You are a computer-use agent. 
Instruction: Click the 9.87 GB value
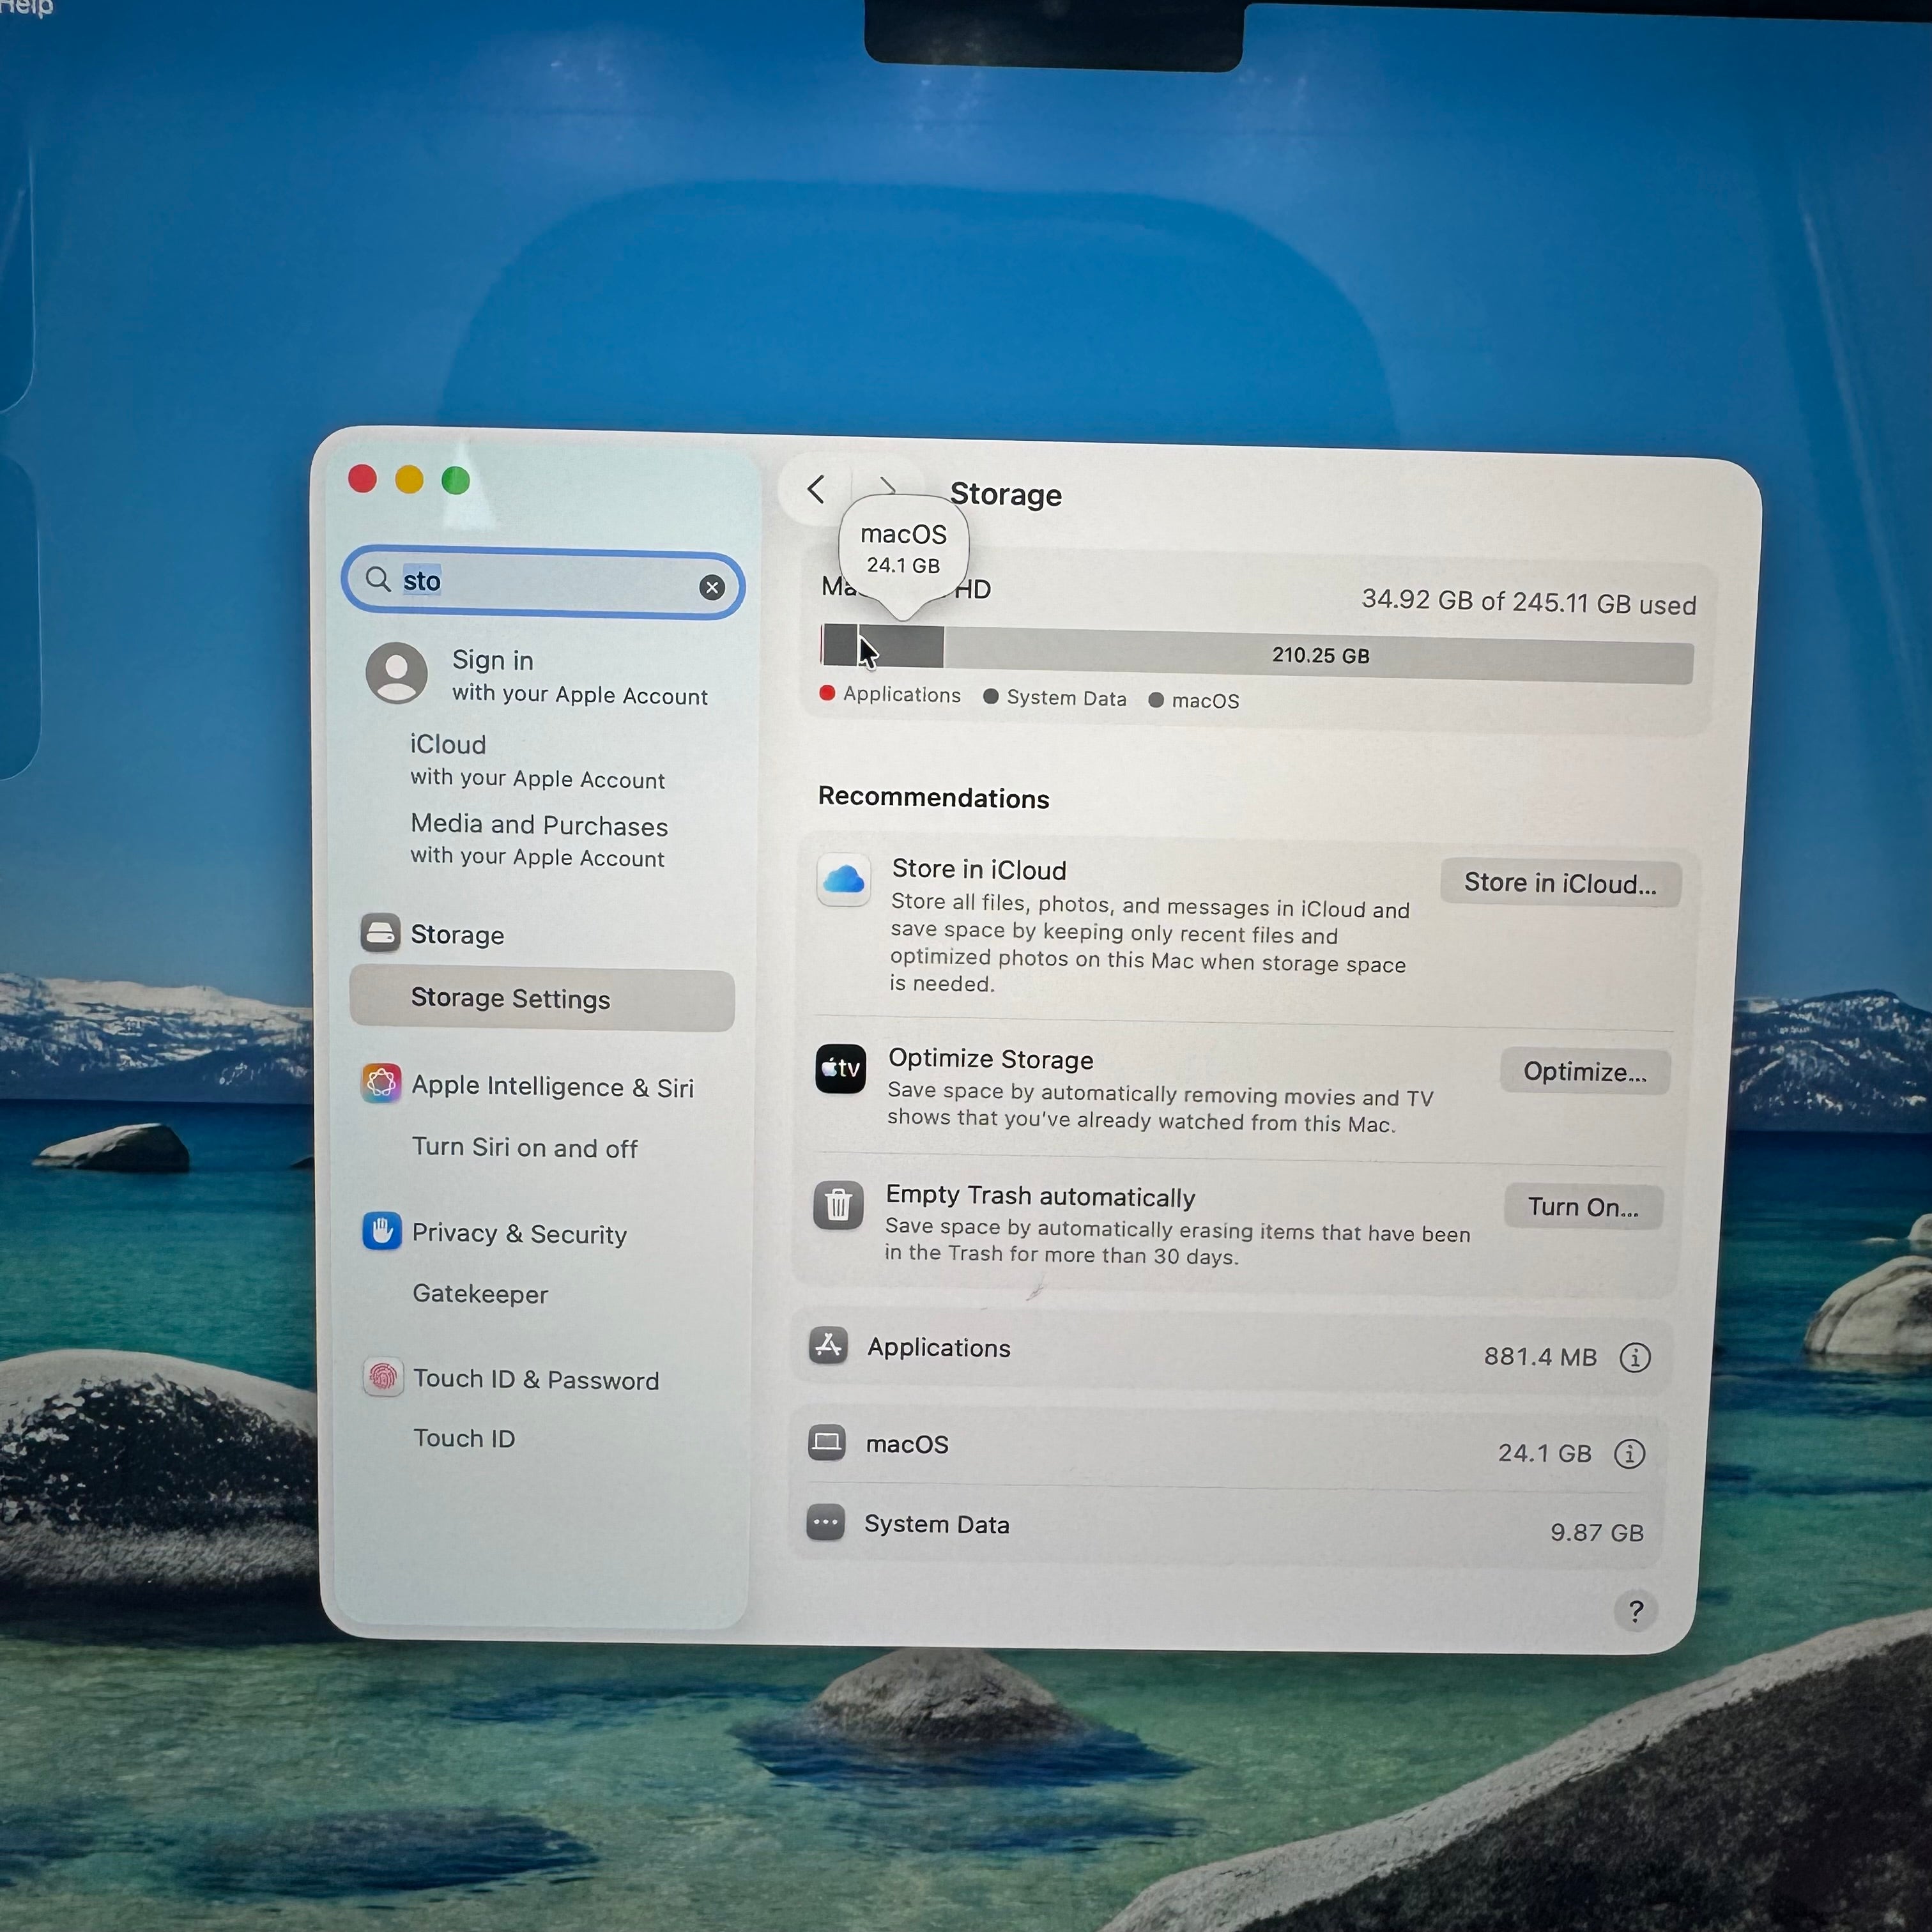1597,1532
